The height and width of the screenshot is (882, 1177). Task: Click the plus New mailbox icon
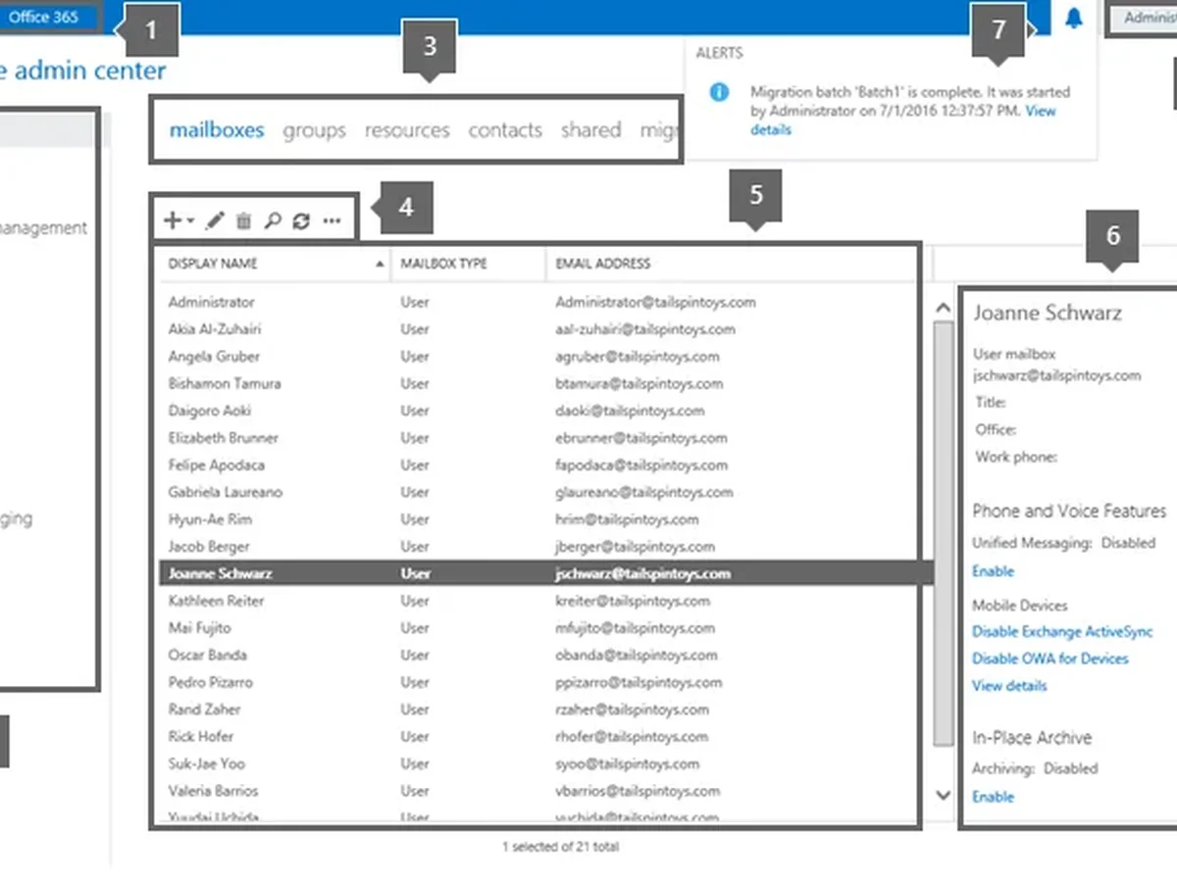pyautogui.click(x=172, y=220)
